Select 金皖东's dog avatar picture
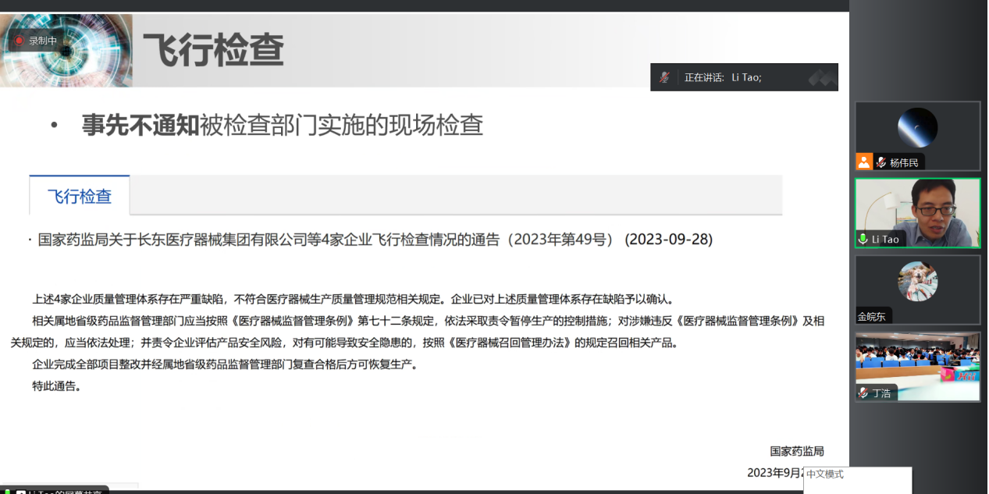The height and width of the screenshot is (494, 989). 917,281
